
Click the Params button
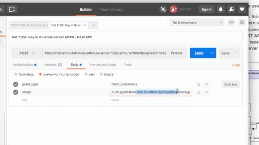coord(176,53)
